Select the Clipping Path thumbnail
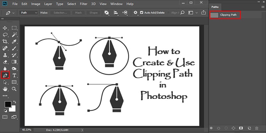Image resolution: width=266 pixels, height=133 pixels. [214, 15]
